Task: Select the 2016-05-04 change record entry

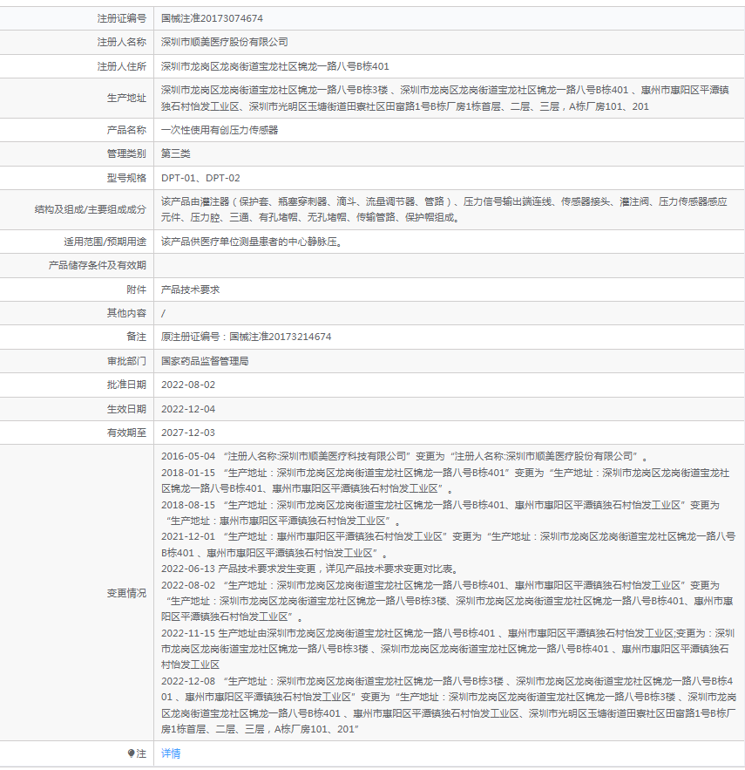Action: [404, 456]
